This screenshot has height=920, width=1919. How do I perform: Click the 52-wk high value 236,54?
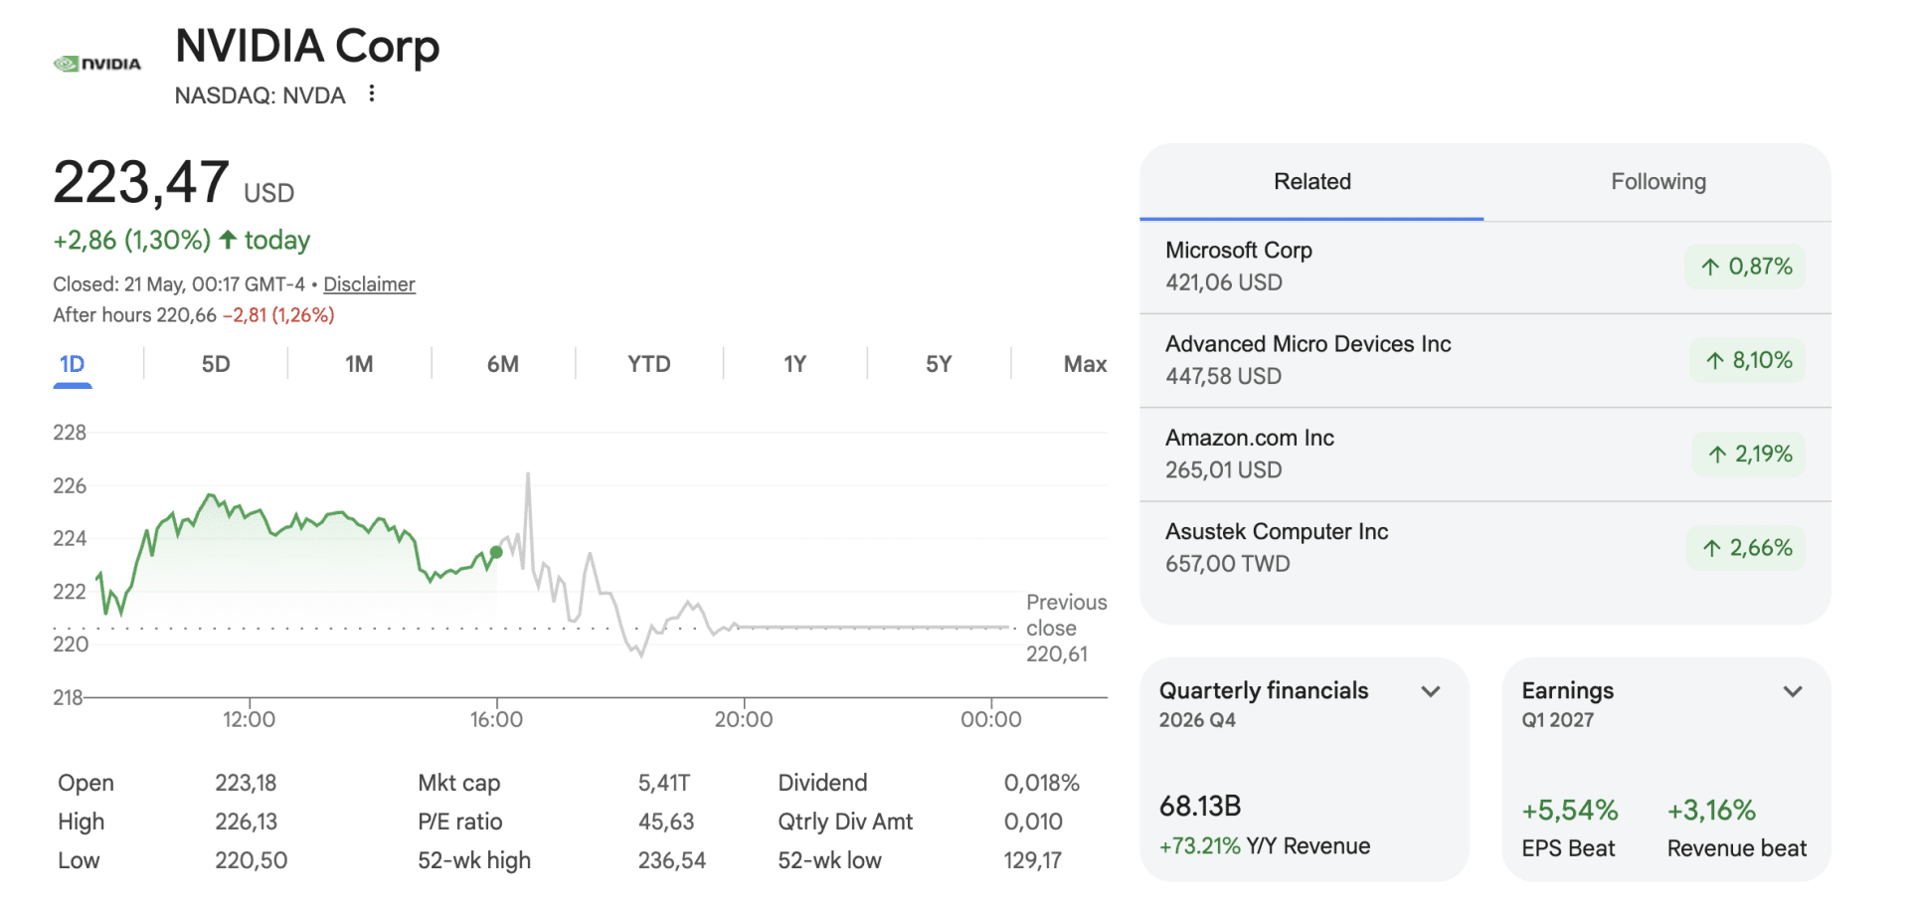click(672, 860)
